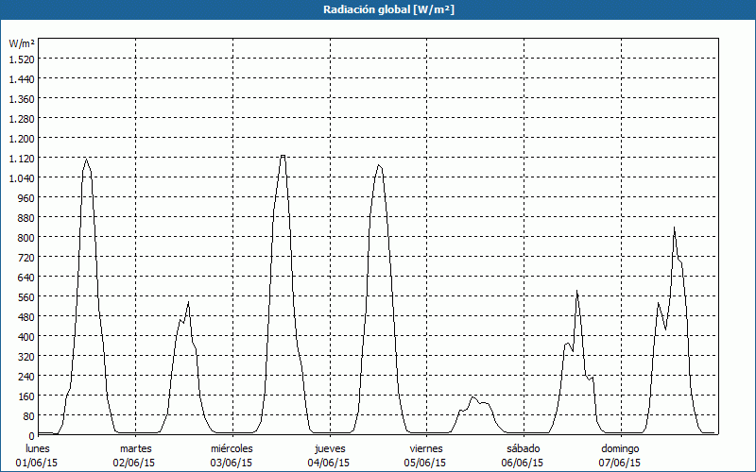Viewport: 756px width, 472px height.
Task: Click the viernes day label
Action: click(x=426, y=448)
